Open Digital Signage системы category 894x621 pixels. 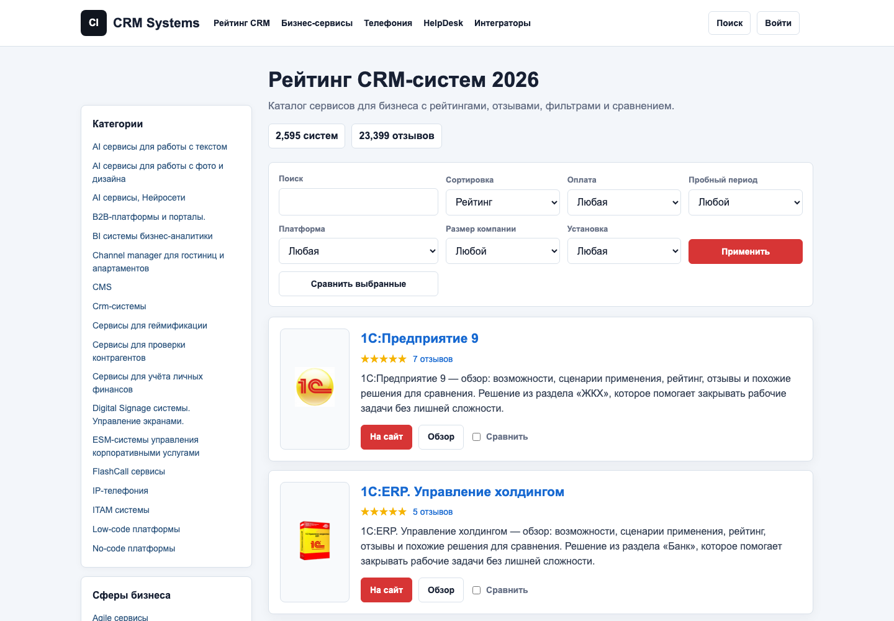pos(142,414)
